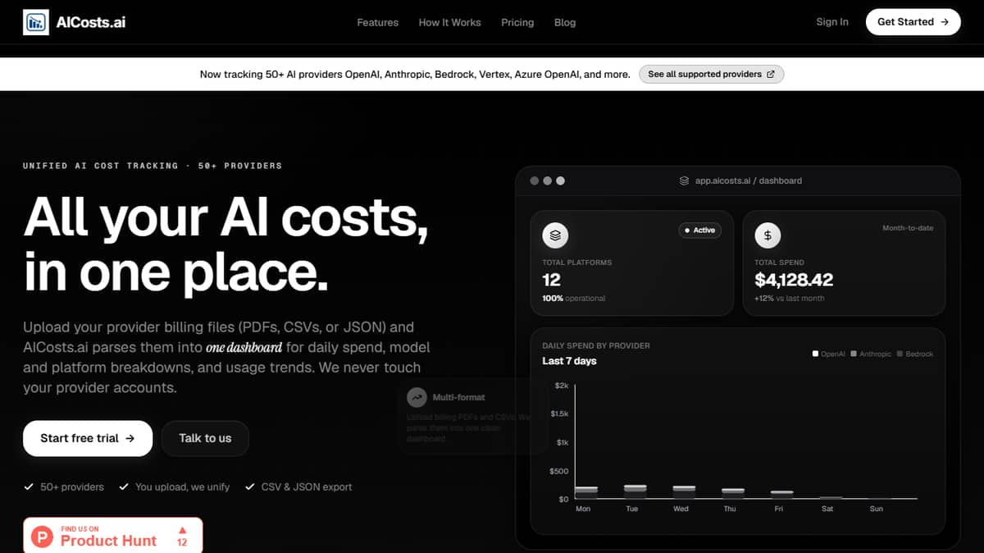Click See all supported providers button
Image resolution: width=984 pixels, height=553 pixels.
tap(711, 74)
